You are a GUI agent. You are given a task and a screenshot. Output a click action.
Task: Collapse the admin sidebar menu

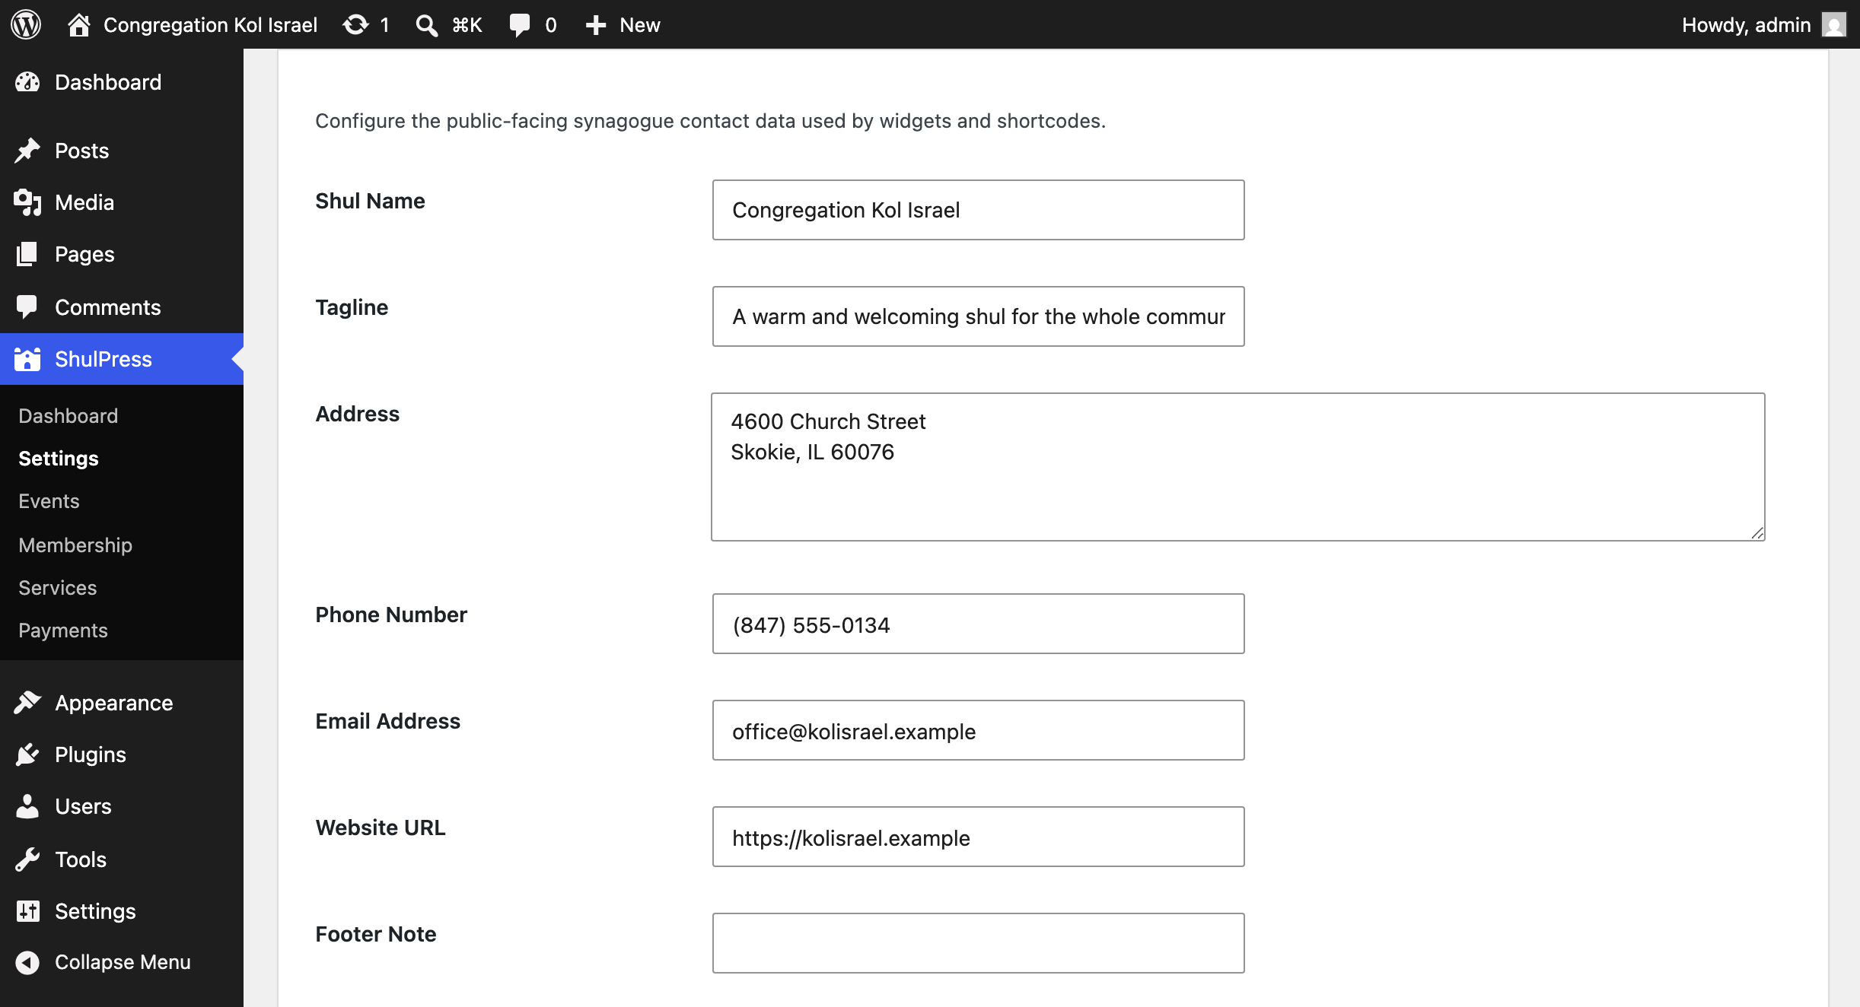tap(122, 962)
